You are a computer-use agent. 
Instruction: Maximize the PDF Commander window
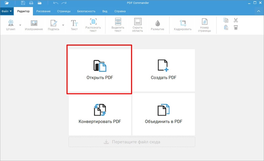[255, 3]
